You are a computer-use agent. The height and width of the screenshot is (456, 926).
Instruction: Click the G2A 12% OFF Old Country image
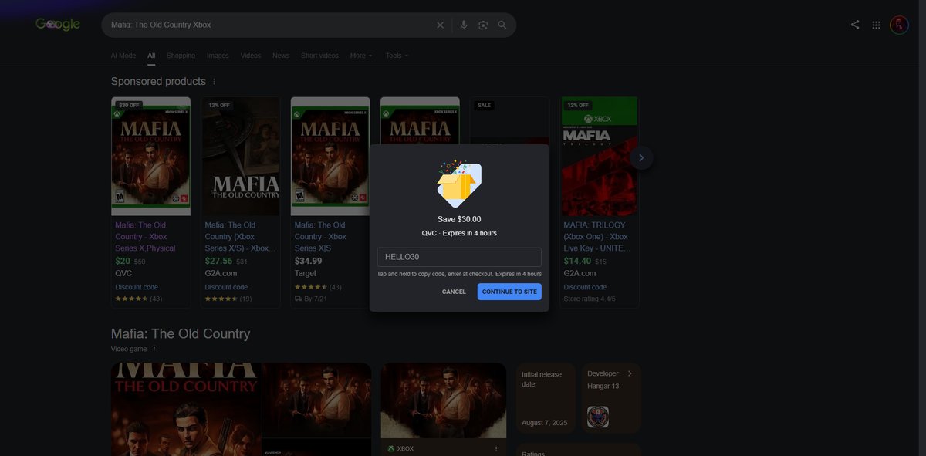click(x=241, y=156)
